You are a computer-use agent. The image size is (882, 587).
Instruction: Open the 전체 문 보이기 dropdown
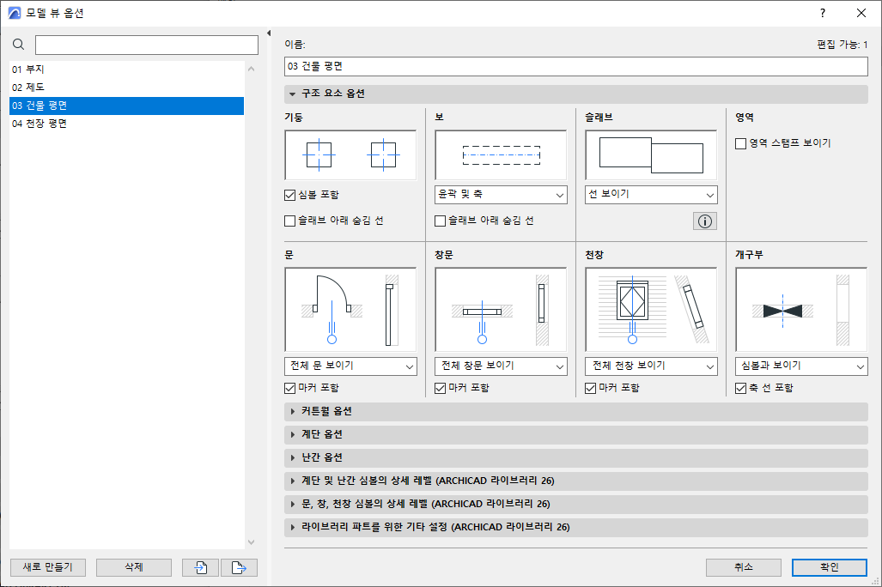[350, 366]
